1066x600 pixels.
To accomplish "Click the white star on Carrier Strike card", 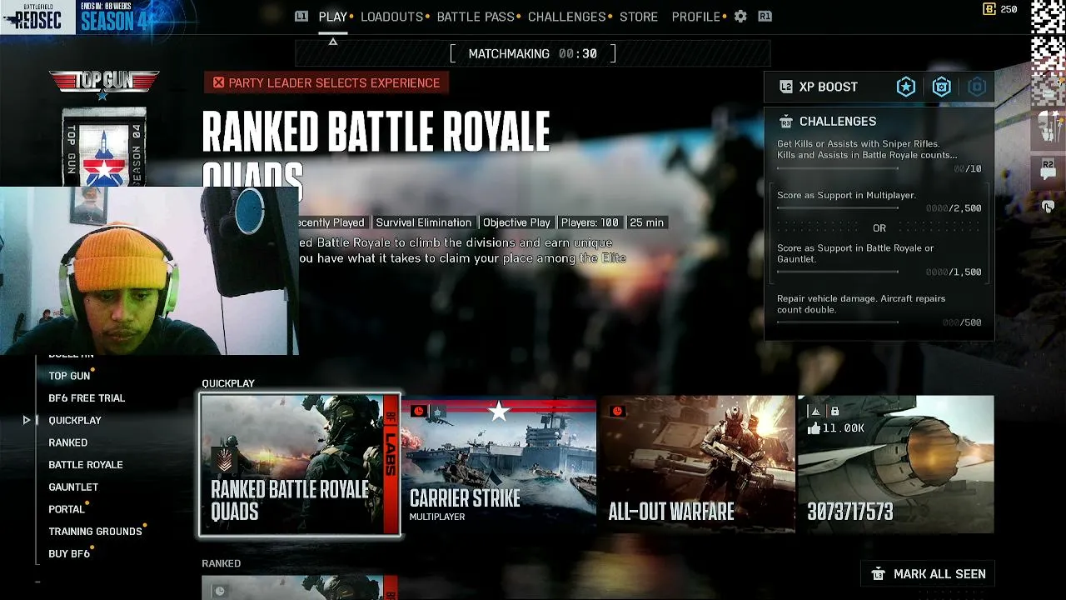I will (498, 411).
